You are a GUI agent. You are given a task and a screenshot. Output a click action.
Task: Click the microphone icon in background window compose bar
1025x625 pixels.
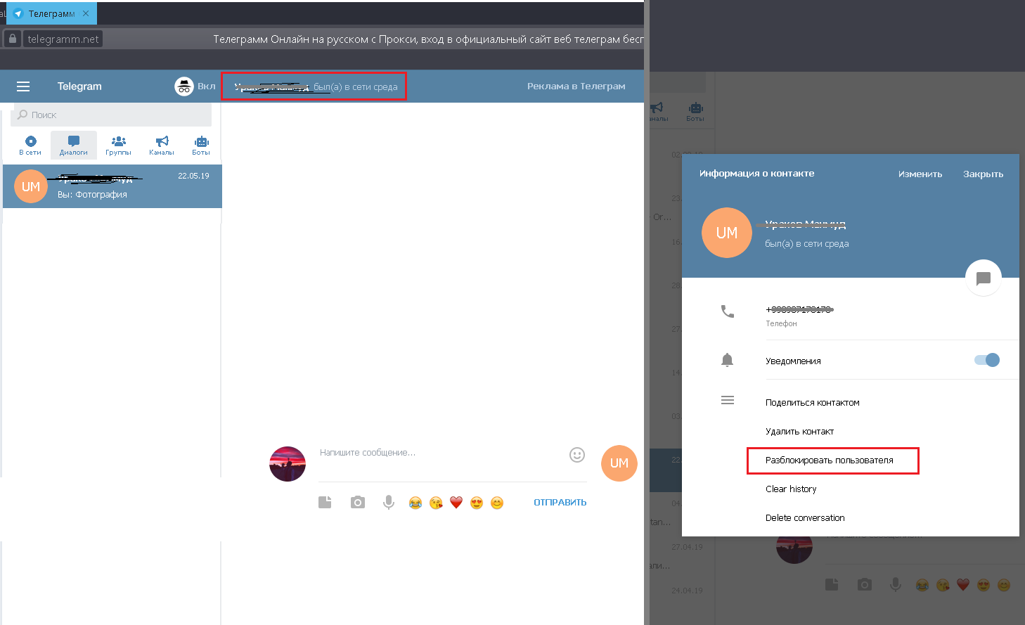(896, 585)
